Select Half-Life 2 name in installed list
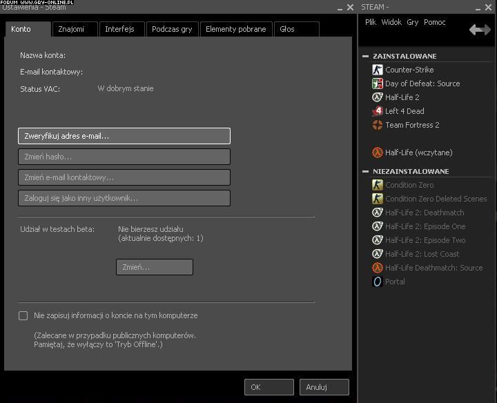 click(402, 97)
